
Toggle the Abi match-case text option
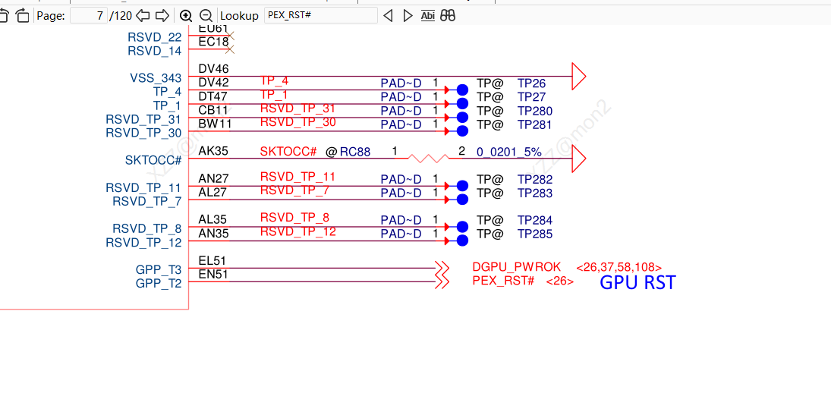coord(428,16)
